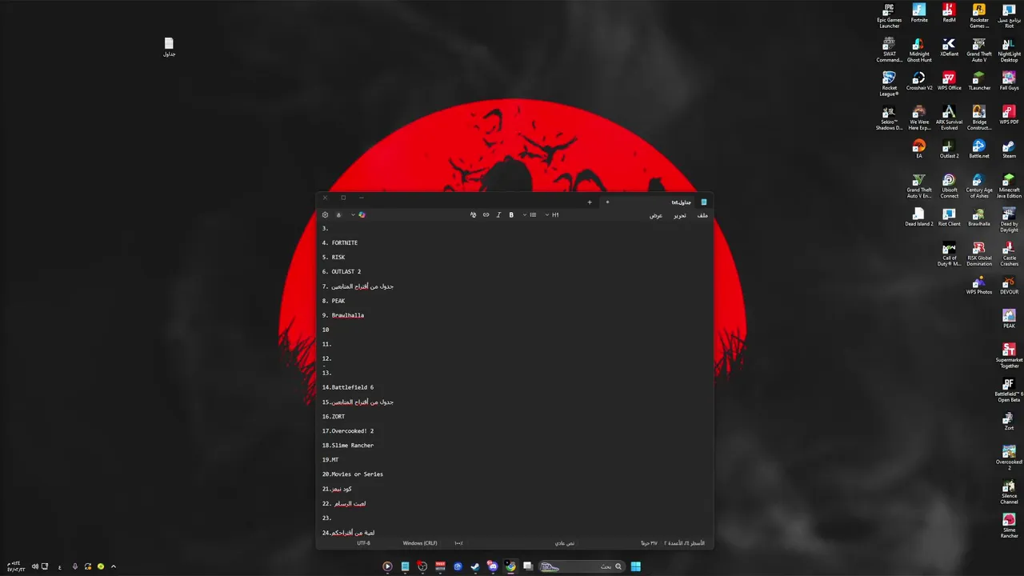Open Discord from the taskbar

coord(493,566)
